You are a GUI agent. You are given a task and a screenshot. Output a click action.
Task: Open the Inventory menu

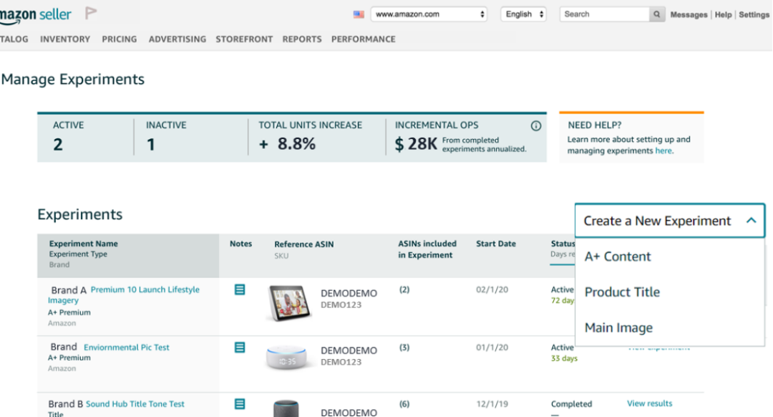(65, 39)
